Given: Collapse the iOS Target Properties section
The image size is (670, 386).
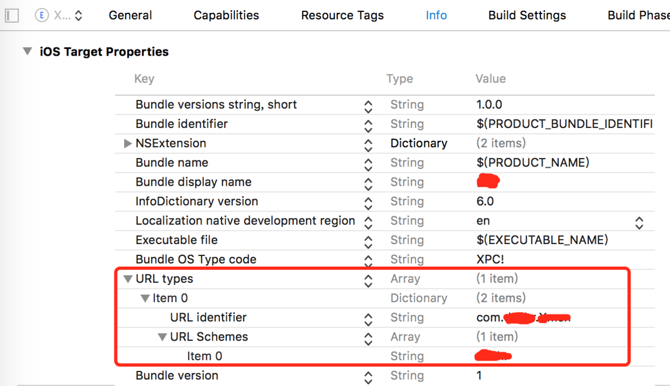Looking at the screenshot, I should click(x=27, y=52).
